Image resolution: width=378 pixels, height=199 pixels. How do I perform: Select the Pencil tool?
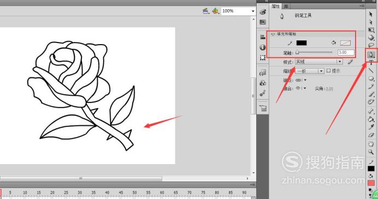coord(371,86)
